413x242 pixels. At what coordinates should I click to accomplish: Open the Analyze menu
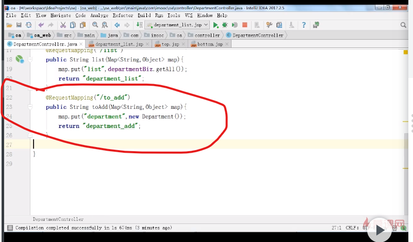[100, 15]
